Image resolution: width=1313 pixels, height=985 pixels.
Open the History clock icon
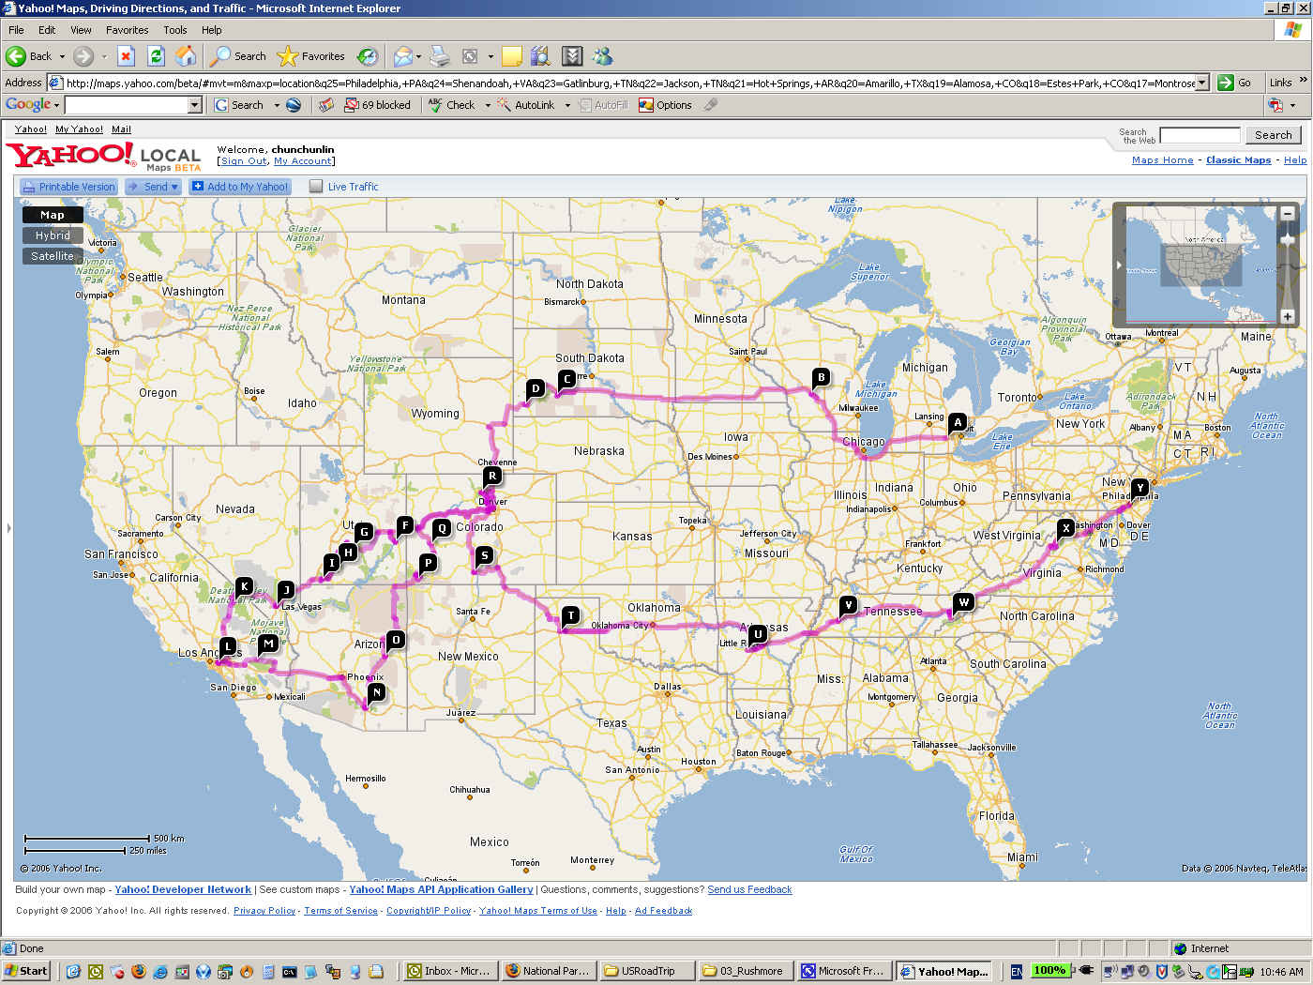(368, 56)
